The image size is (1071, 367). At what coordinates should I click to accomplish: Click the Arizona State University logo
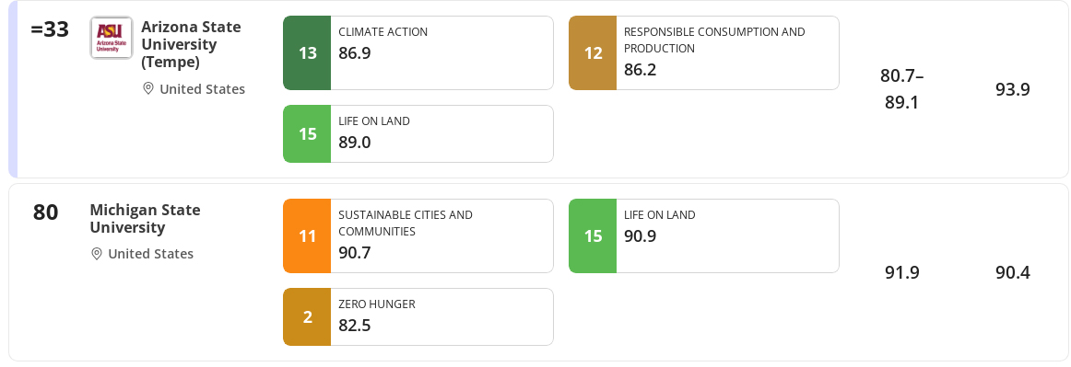tap(112, 39)
